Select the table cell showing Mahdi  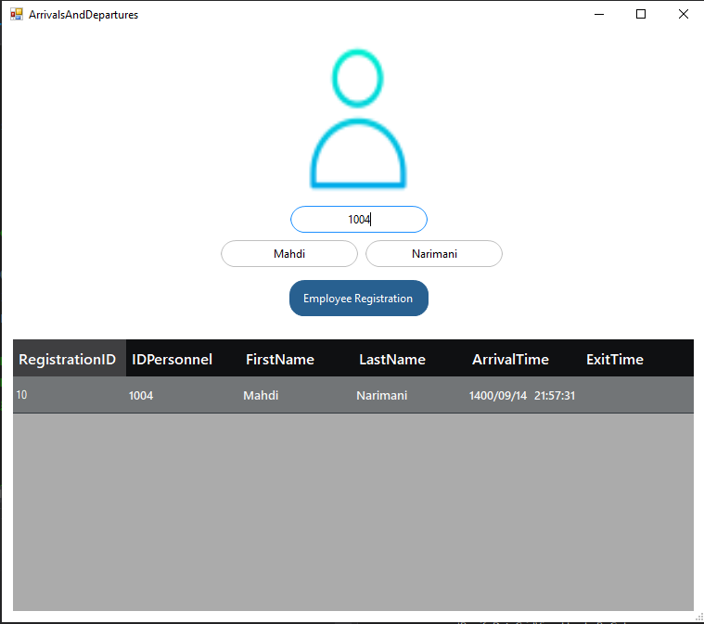coord(297,395)
